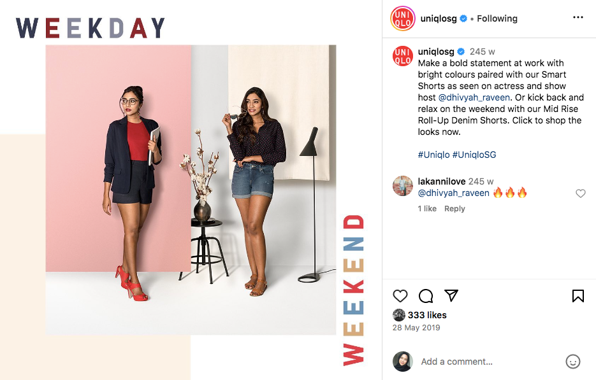Open the lakannilove username link
This screenshot has width=596, height=380.
[441, 181]
